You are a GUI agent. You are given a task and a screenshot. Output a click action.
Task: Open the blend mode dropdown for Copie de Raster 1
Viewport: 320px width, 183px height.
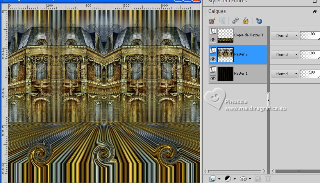tap(285, 35)
